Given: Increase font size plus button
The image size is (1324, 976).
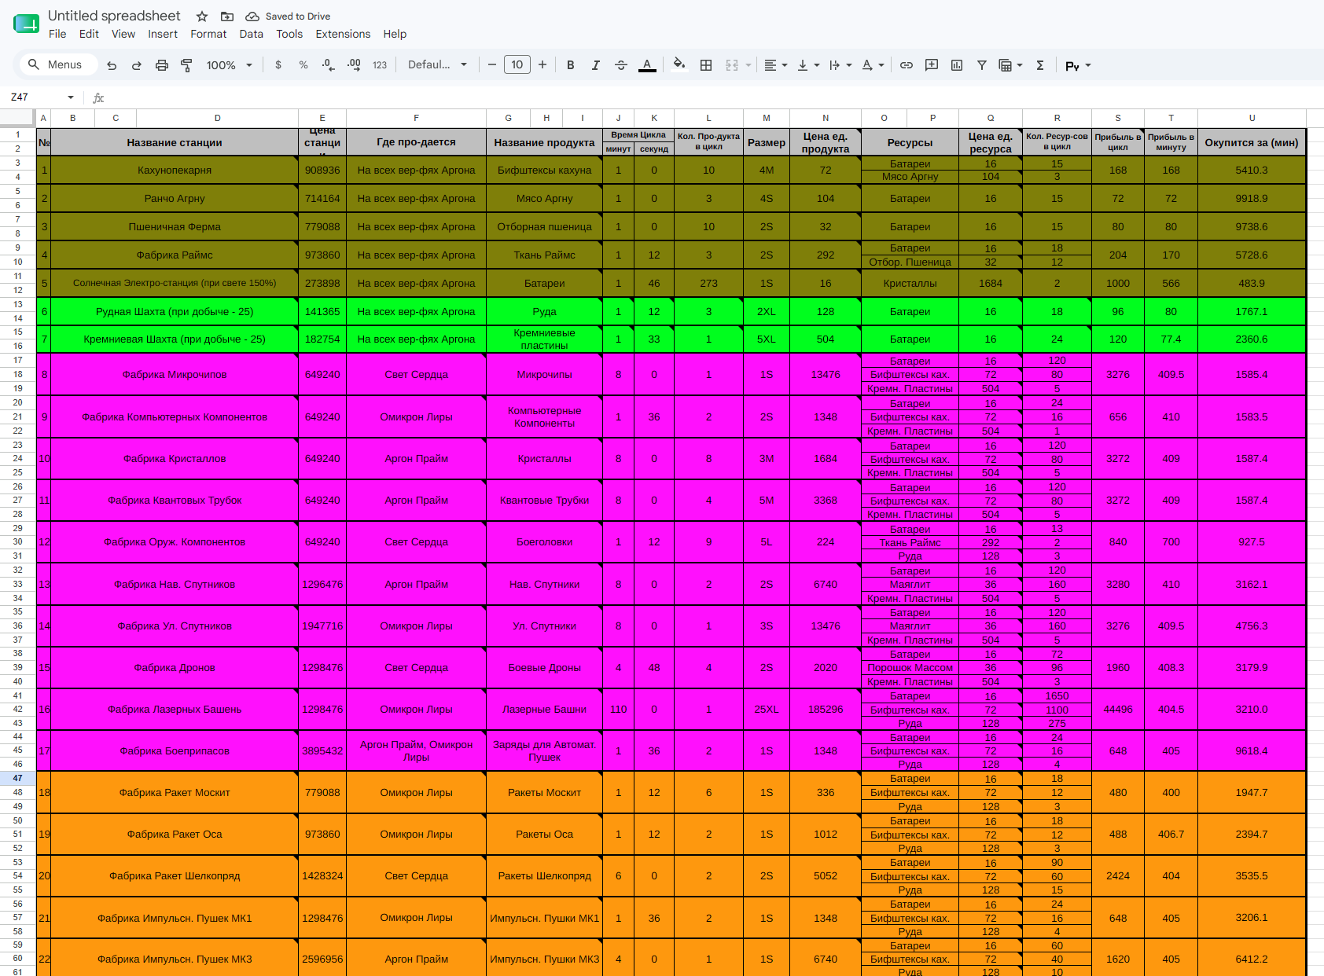Looking at the screenshot, I should (542, 65).
